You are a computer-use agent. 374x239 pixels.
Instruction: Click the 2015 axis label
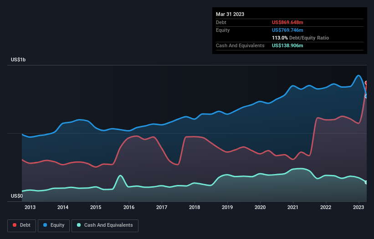96,207
